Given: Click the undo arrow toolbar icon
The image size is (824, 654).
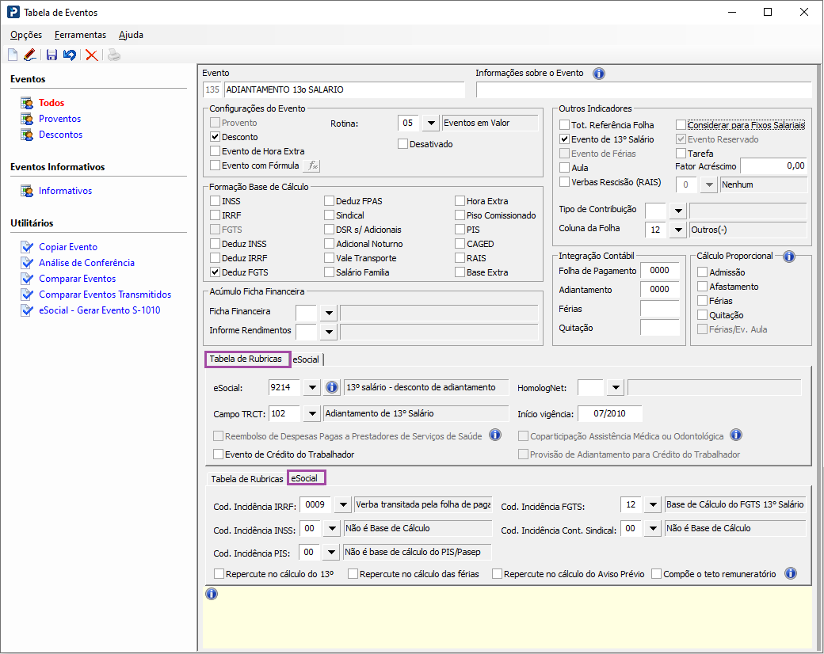Looking at the screenshot, I should point(70,55).
